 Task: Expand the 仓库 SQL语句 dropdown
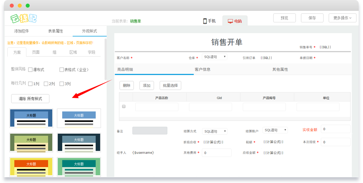coord(214,57)
